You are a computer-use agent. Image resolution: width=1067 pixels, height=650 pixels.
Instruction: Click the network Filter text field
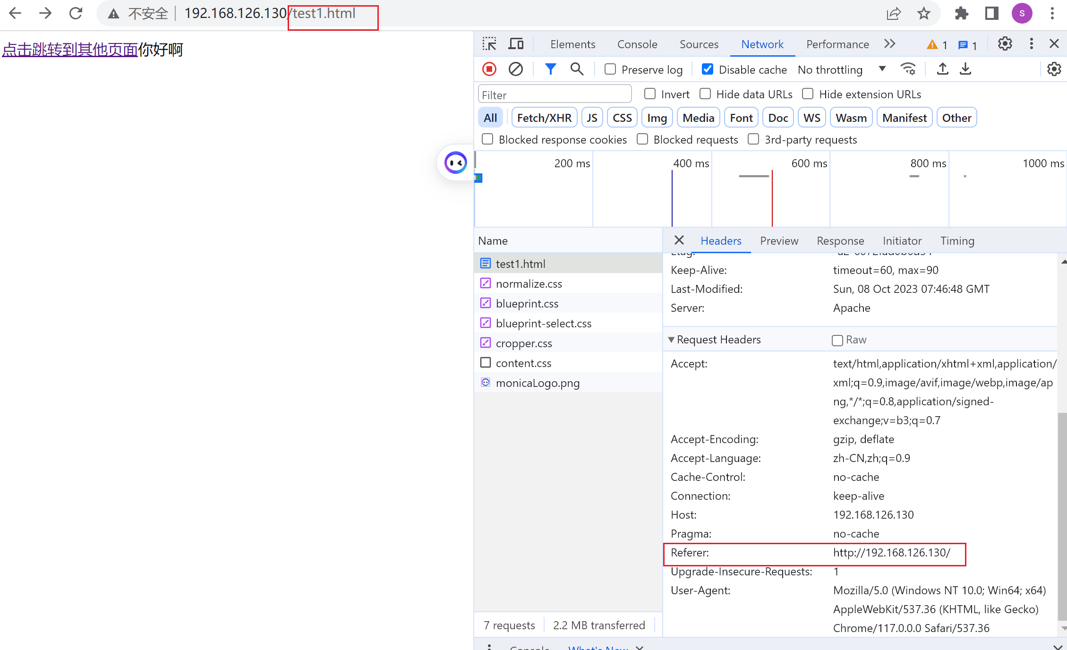click(555, 94)
